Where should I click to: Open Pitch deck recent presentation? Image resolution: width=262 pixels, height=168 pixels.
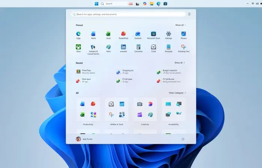(83, 81)
